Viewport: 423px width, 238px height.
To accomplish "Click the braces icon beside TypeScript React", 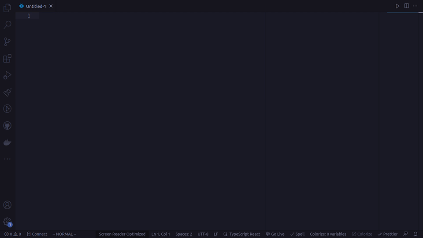I will click(x=225, y=234).
